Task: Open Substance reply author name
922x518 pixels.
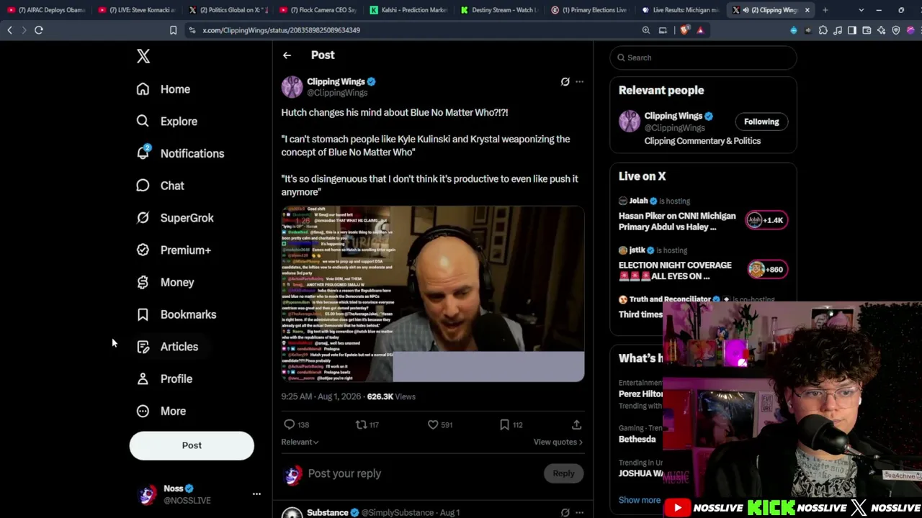Action: 328,512
